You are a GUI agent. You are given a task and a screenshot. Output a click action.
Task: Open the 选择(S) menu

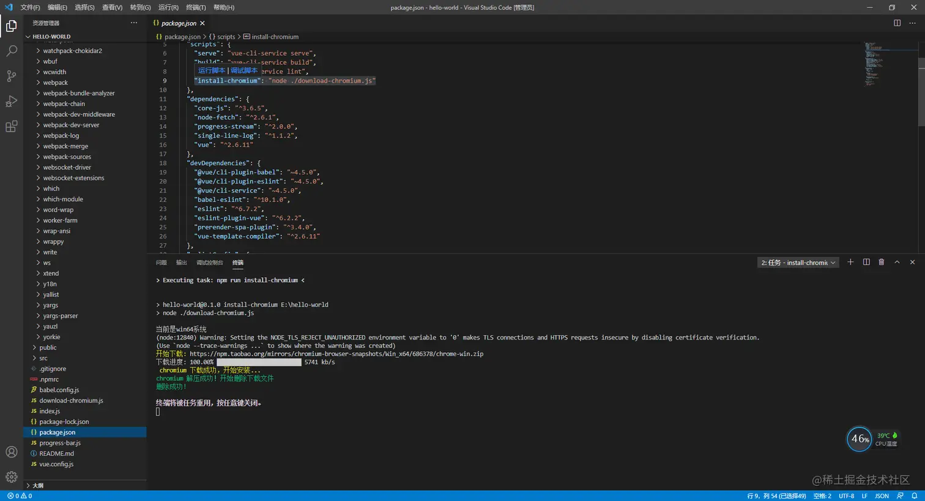(x=84, y=7)
